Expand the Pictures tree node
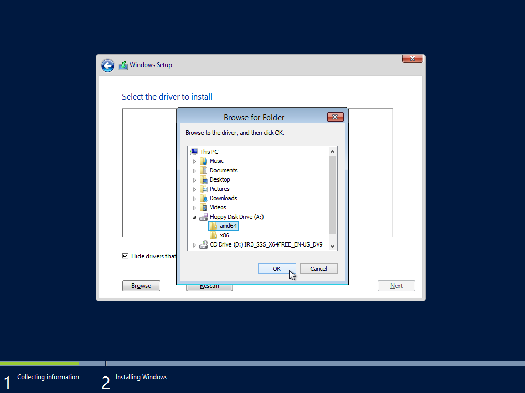525x393 pixels. [x=194, y=189]
